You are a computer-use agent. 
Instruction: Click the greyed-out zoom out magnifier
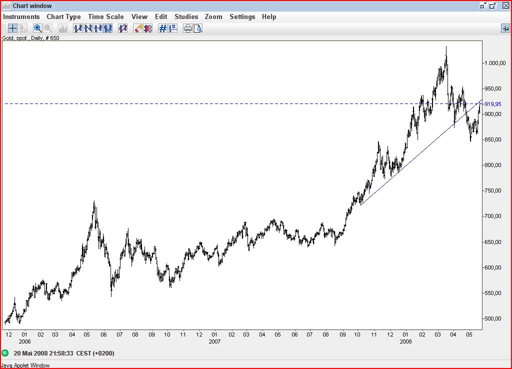(48, 28)
